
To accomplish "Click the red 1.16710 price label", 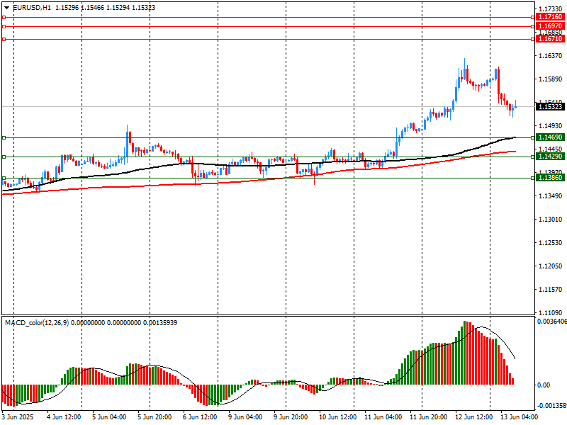I will point(549,39).
